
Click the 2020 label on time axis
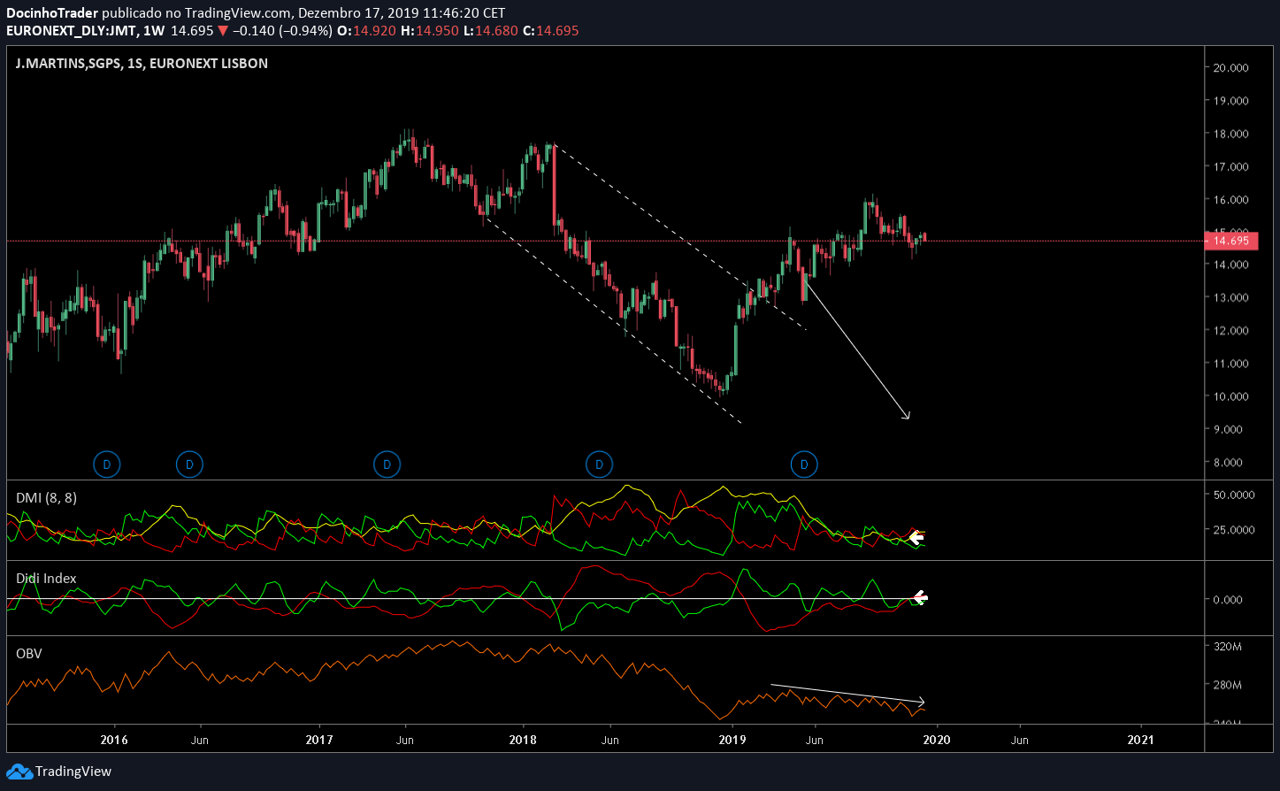937,739
